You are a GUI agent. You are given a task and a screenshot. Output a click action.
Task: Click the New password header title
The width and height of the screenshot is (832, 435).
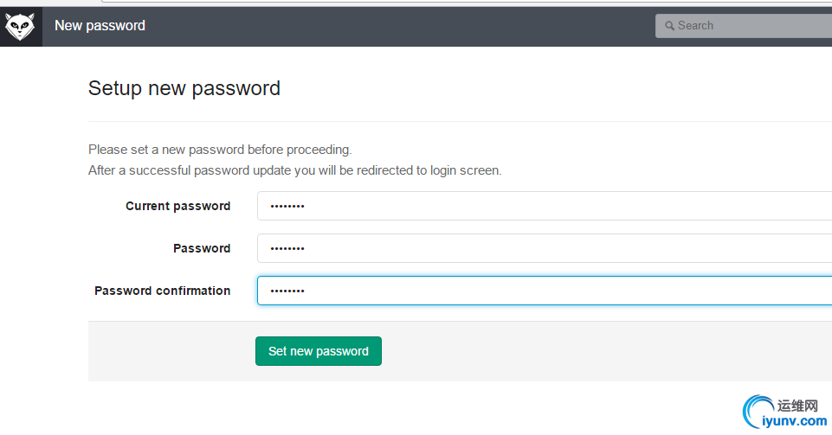pyautogui.click(x=100, y=26)
